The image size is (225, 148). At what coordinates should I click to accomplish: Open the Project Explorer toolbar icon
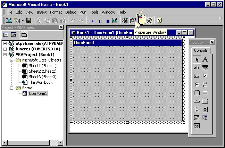click(x=125, y=20)
